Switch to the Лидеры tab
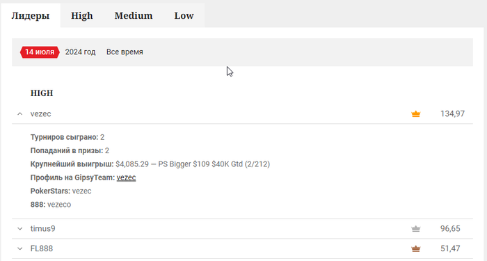 pyautogui.click(x=31, y=15)
